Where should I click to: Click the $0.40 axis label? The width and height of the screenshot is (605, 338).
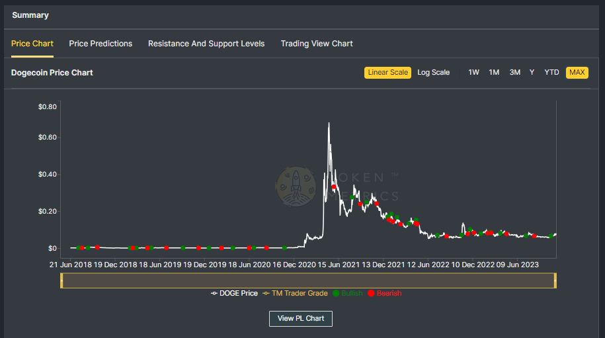point(48,175)
